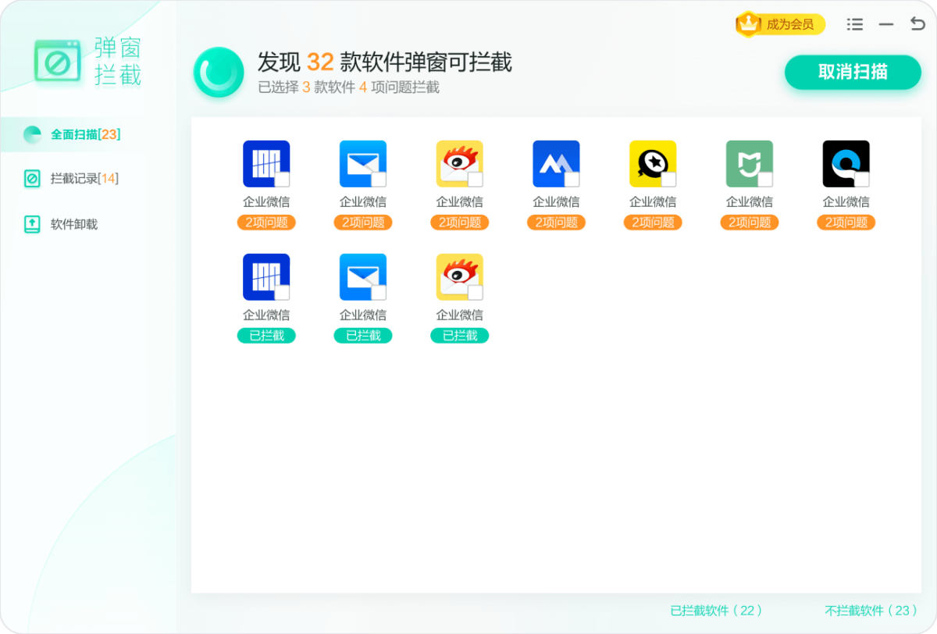Click the 成为会员 membership button
Viewport: 937px width, 634px height.
(779, 24)
